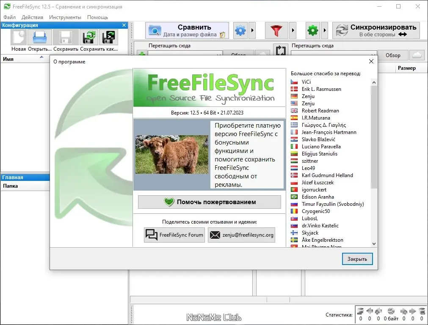Select the Папка item in sidebar
The height and width of the screenshot is (325, 428).
click(x=25, y=186)
